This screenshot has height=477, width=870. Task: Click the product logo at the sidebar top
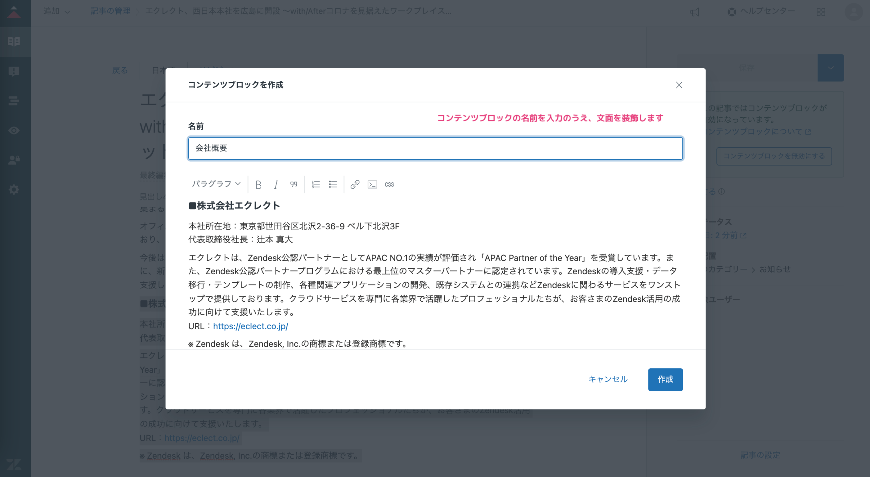[14, 12]
